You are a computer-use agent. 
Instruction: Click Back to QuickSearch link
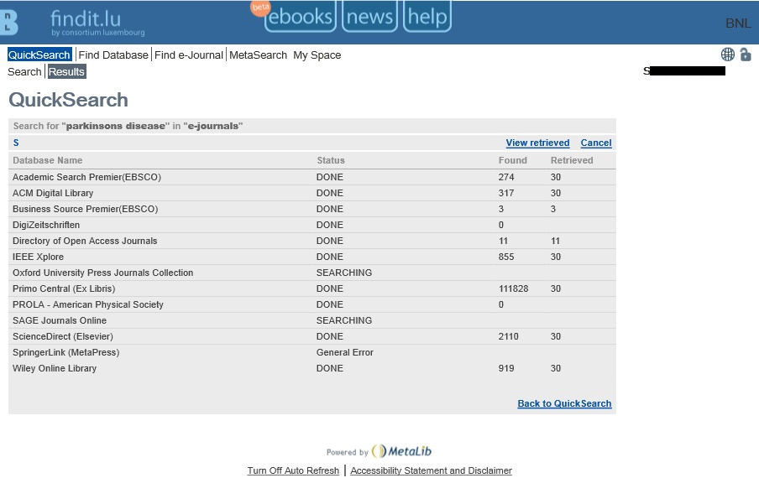point(564,403)
